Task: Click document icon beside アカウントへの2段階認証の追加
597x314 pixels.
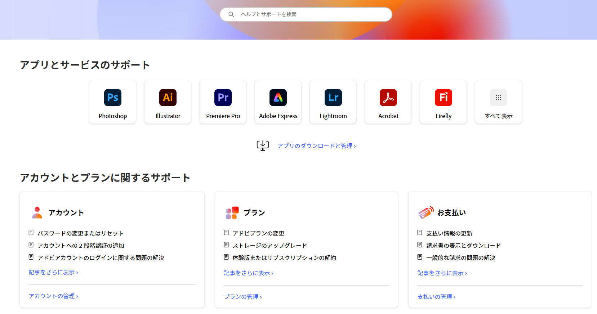Action: [x=31, y=245]
